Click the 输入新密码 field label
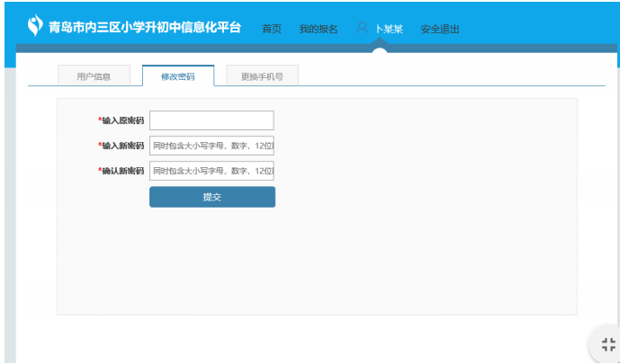This screenshot has height=363, width=620. pyautogui.click(x=121, y=146)
